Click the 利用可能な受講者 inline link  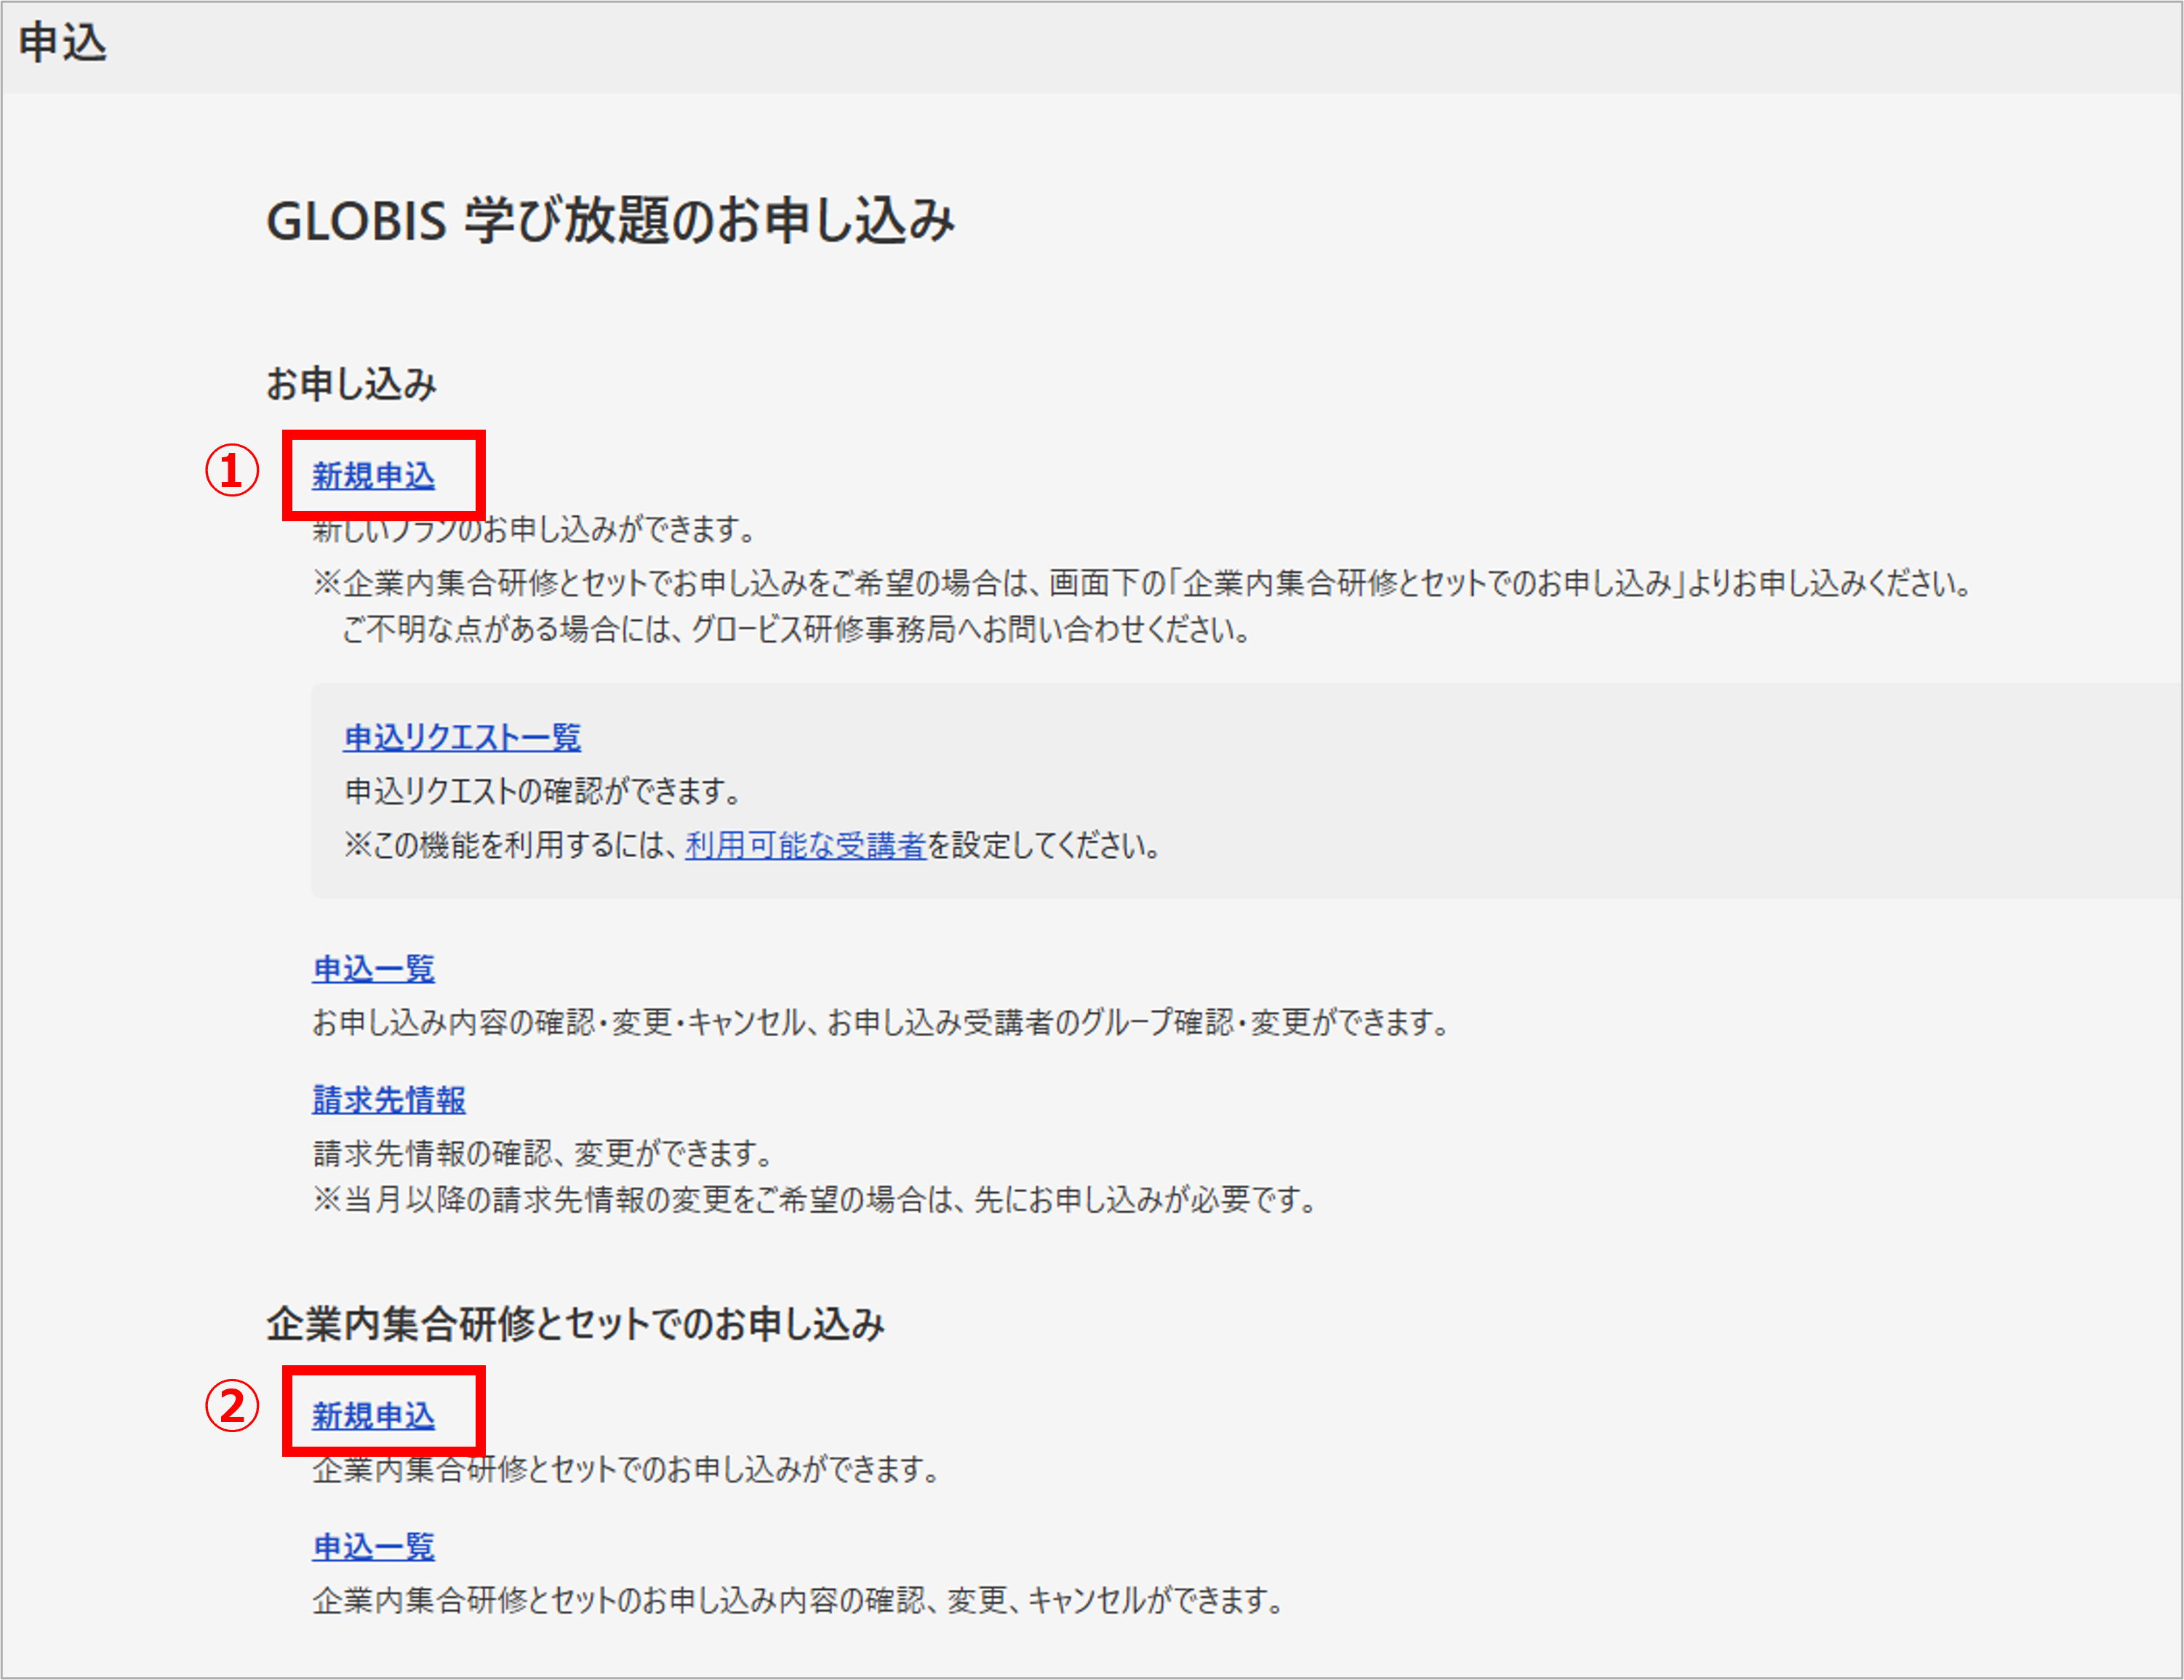pos(805,845)
